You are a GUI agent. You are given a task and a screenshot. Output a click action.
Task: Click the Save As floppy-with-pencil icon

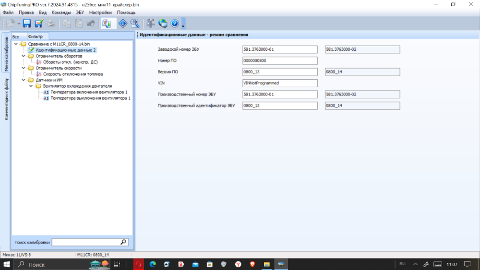[39, 23]
